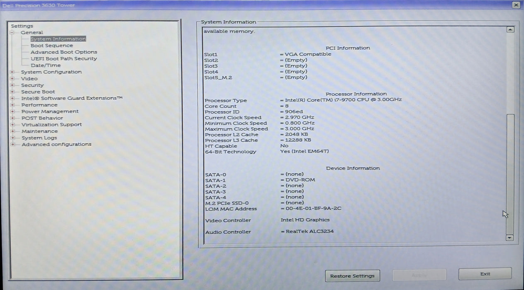This screenshot has height=290, width=524.
Task: Select Intel Software Guard Extensions label
Action: pos(72,98)
